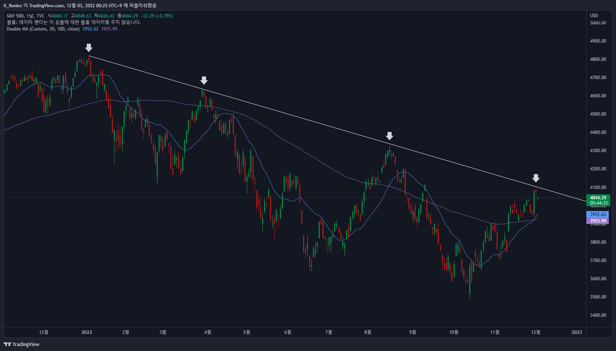The width and height of the screenshot is (616, 351).
Task: Select the Double MA indicator legend
Action: point(43,29)
